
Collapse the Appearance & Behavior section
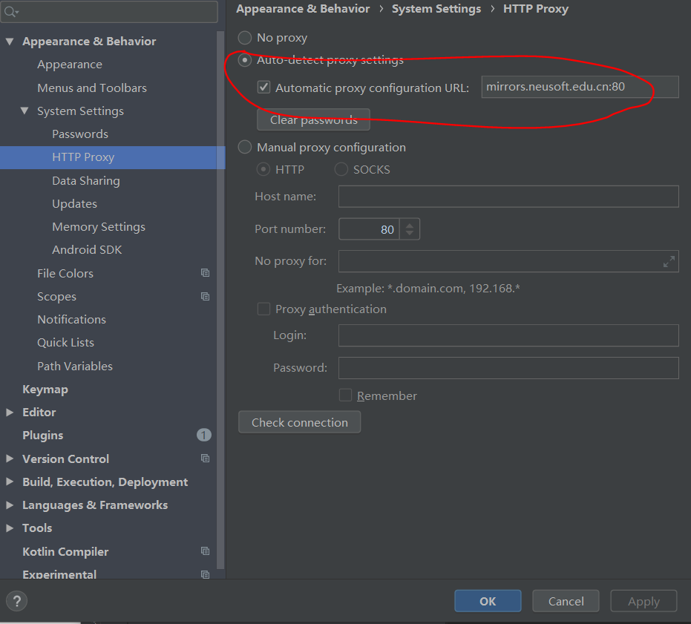[10, 42]
